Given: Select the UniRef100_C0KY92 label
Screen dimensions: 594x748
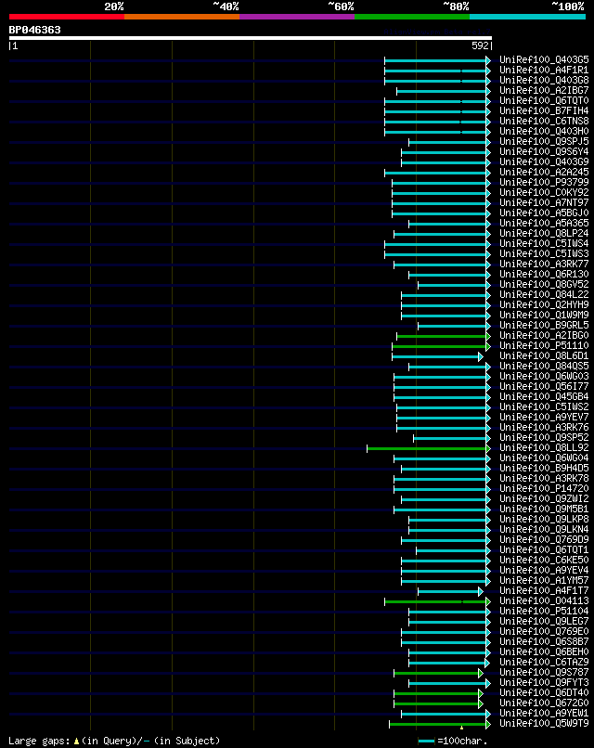Looking at the screenshot, I should click(544, 193).
